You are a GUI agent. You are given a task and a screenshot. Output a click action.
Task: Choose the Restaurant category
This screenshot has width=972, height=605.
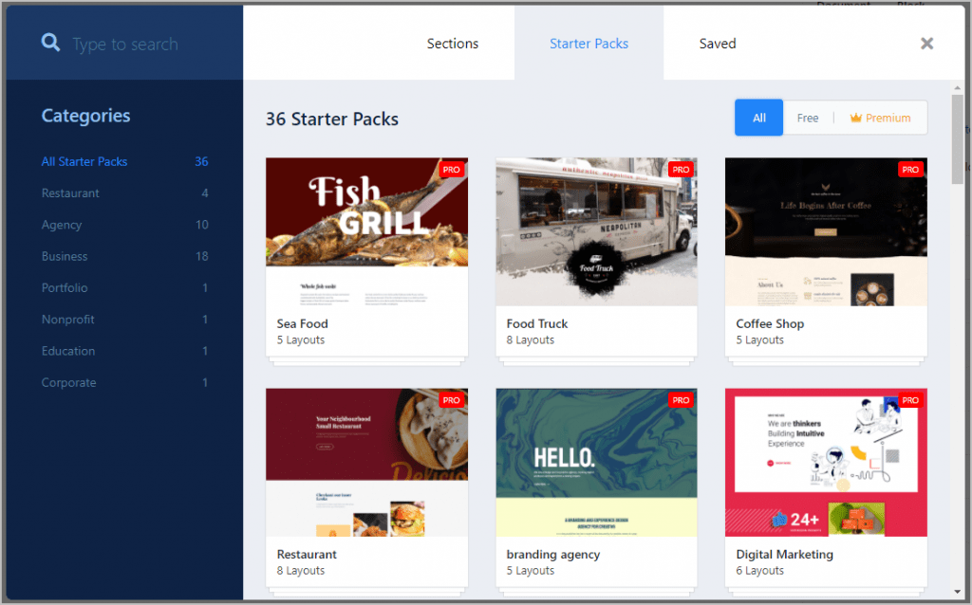(x=70, y=193)
